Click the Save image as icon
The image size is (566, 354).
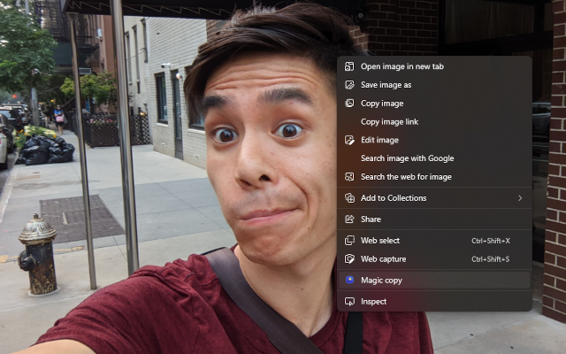349,85
